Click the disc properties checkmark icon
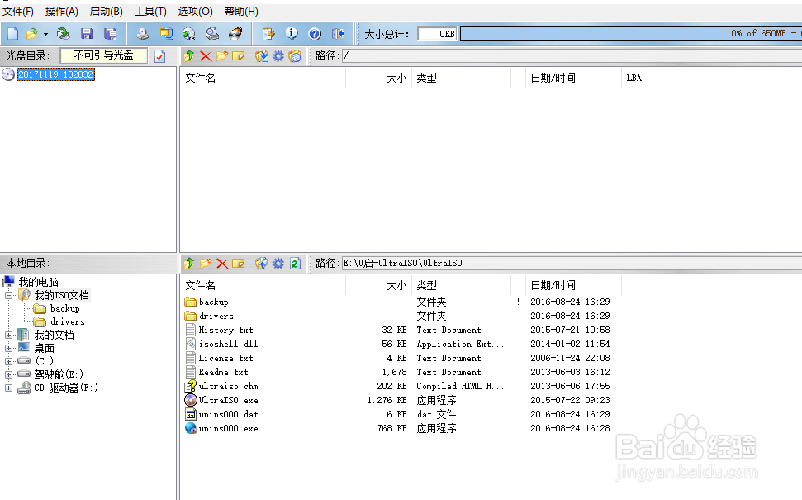802x500 pixels. click(x=160, y=55)
